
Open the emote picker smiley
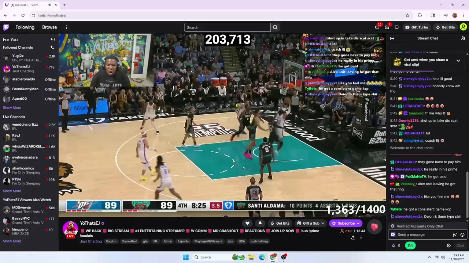click(462, 235)
